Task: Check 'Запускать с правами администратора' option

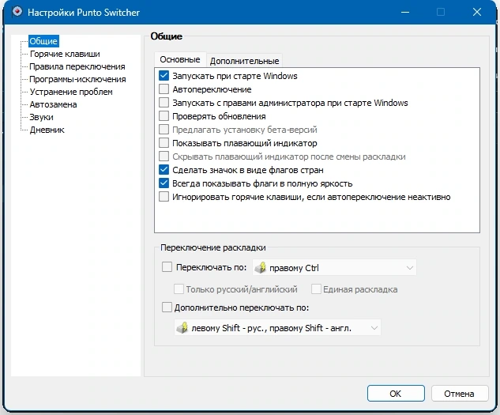Action: (x=164, y=103)
